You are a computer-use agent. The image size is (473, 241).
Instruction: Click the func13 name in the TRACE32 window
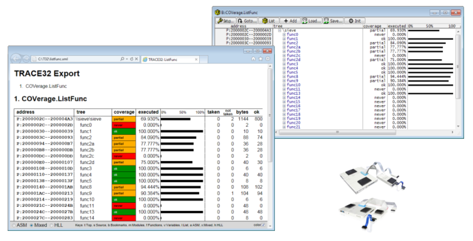click(293, 94)
